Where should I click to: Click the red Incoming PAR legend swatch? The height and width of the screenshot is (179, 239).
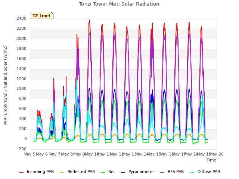click(22, 172)
